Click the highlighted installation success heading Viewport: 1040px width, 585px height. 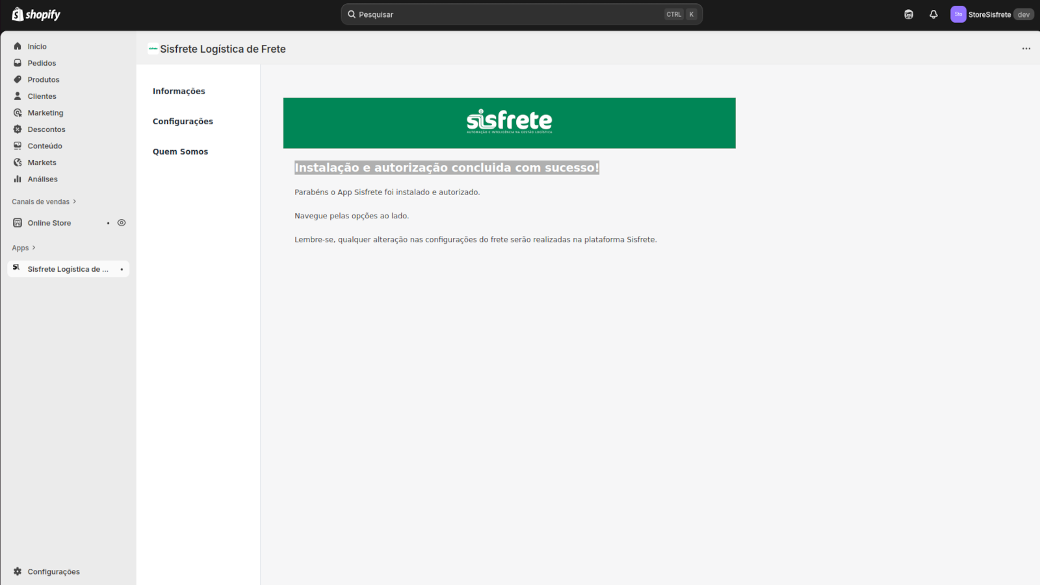(x=447, y=168)
